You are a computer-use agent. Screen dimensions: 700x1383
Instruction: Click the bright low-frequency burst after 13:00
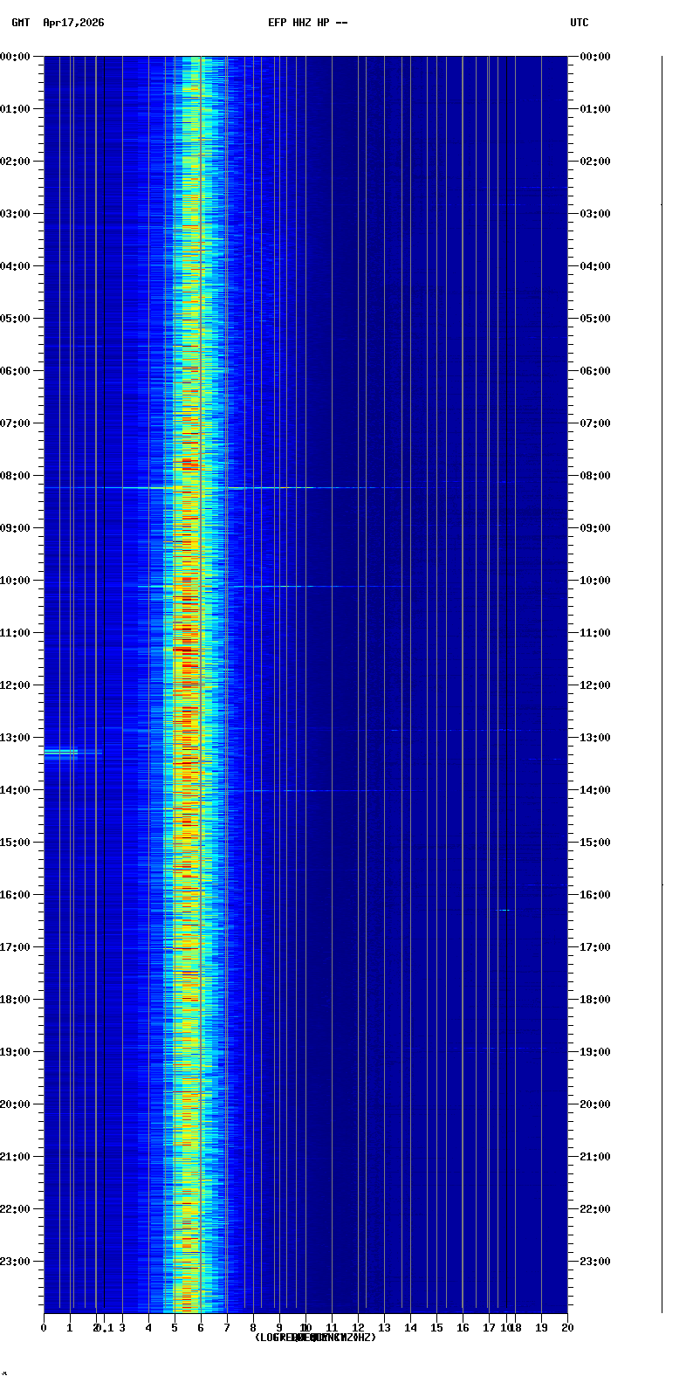[x=61, y=751]
